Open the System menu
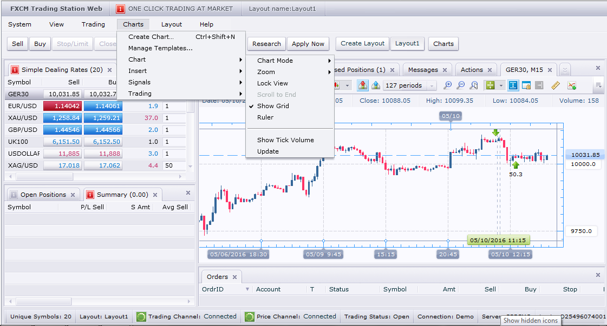 pos(19,24)
